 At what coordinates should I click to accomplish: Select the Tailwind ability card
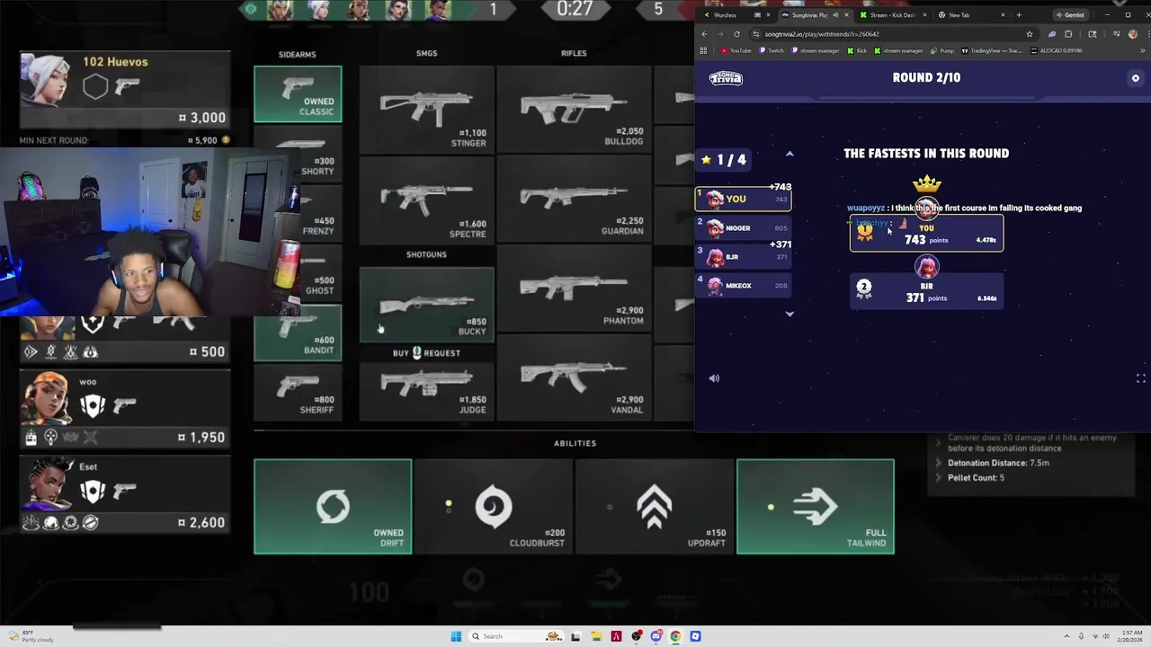tap(816, 506)
